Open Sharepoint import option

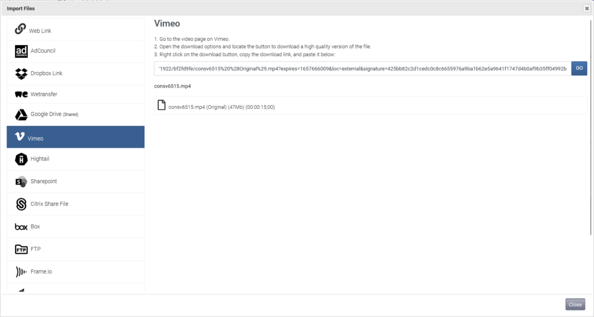click(75, 181)
